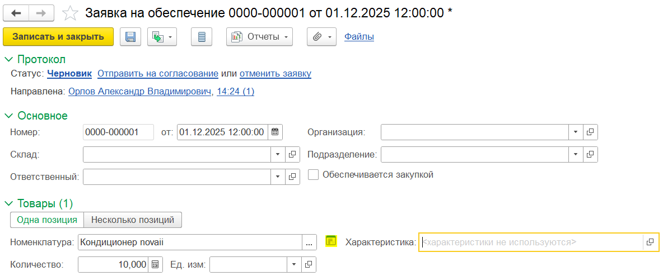Open the Отчеты menu
The height and width of the screenshot is (276, 663).
259,37
